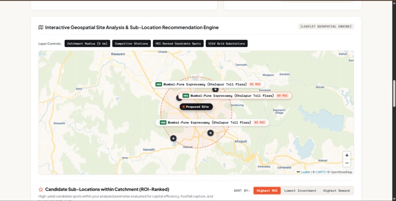
Task: Click the map icon beside section title
Action: (41, 27)
